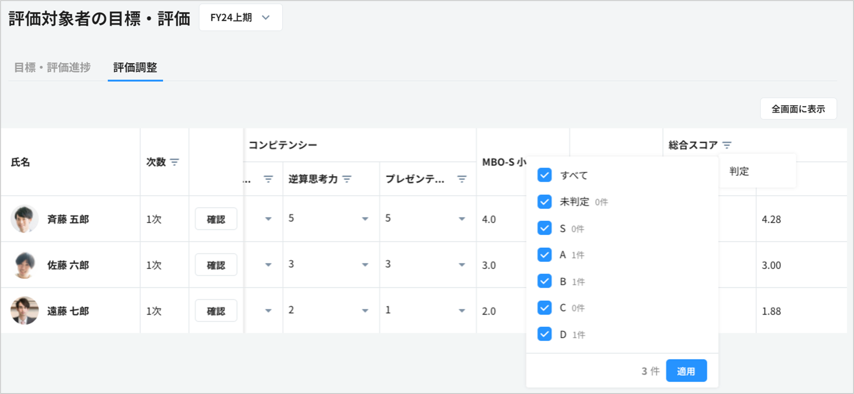The image size is (854, 394).
Task: Uncheck the A rating checkbox
Action: [x=544, y=255]
